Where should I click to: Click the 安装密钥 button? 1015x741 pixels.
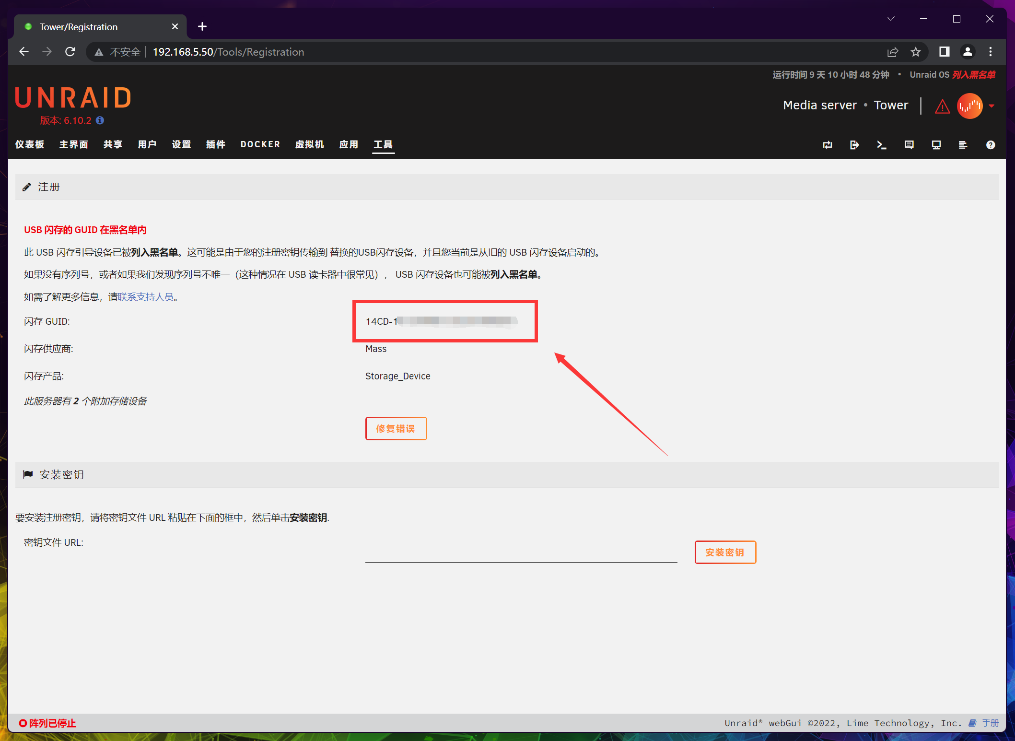725,552
